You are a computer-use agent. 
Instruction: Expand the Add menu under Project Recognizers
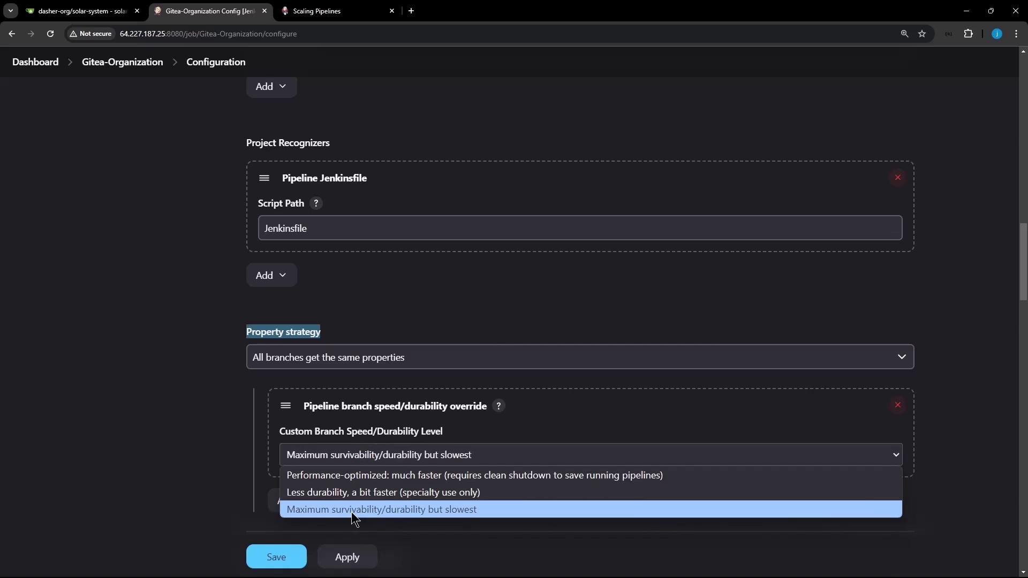[271, 275]
